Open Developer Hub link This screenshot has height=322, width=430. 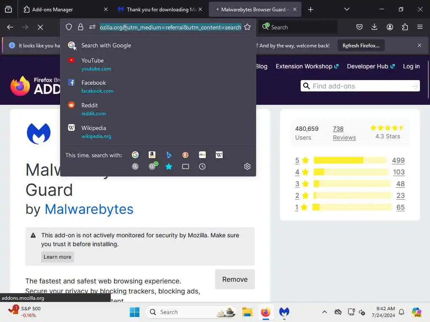[370, 66]
